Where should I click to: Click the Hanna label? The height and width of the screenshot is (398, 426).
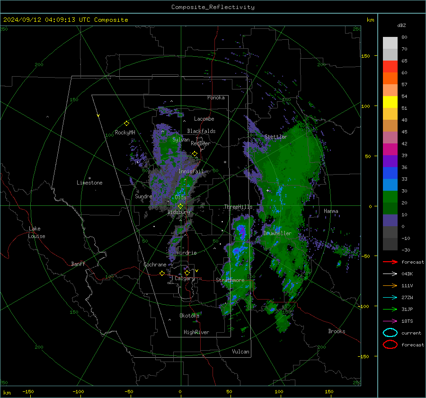point(331,211)
